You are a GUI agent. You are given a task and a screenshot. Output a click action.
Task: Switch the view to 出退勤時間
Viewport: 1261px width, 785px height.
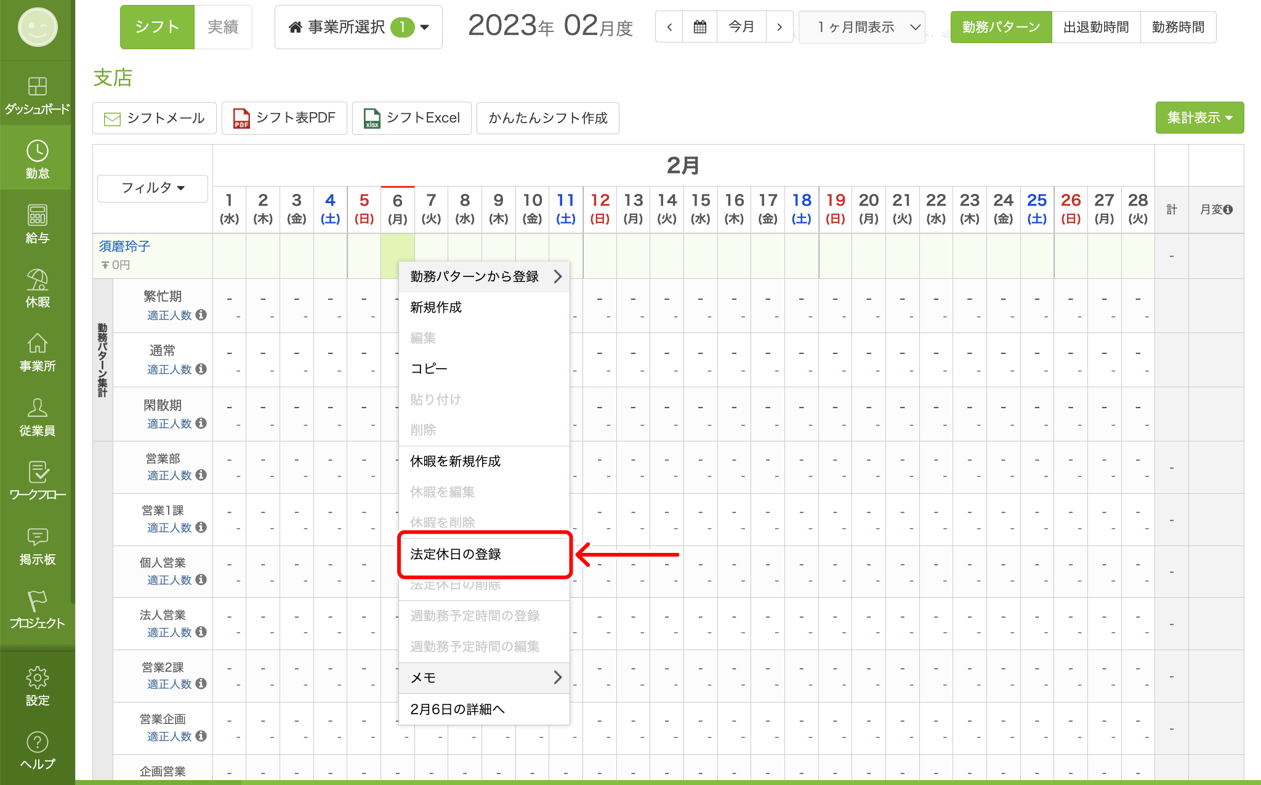(x=1096, y=27)
